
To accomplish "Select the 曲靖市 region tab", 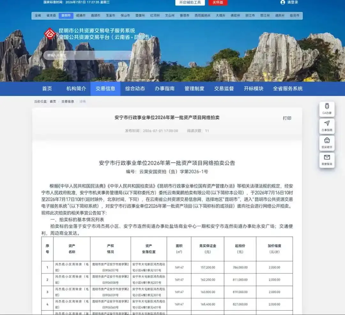I will (96, 16).
